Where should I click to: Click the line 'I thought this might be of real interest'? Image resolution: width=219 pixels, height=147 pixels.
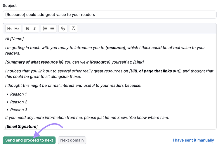(73, 86)
